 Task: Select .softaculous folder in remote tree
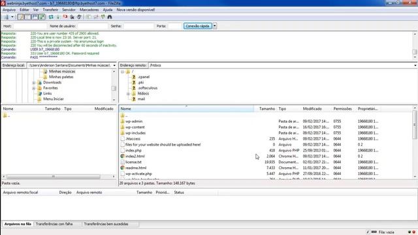[148, 88]
